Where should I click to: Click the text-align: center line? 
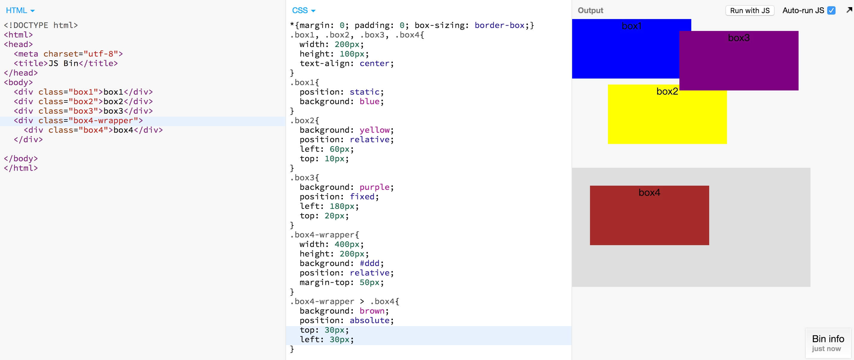pos(347,63)
